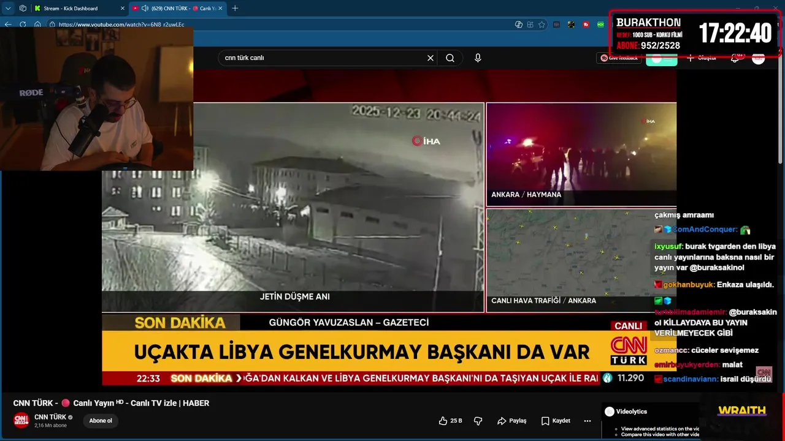Open the CNN TÜRK channel avatar
The height and width of the screenshot is (441, 785).
[21, 420]
